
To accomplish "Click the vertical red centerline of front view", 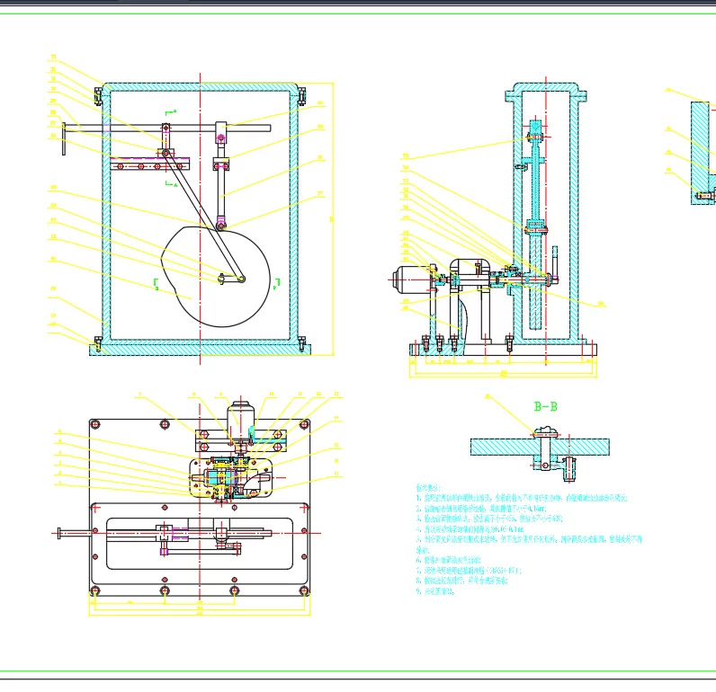I will coord(200,218).
